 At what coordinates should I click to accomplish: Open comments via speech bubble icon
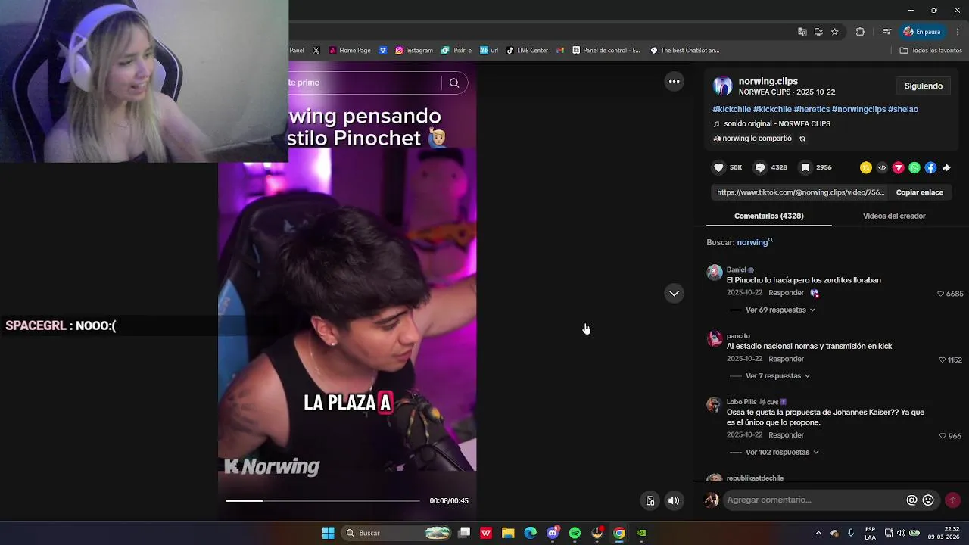tap(760, 167)
